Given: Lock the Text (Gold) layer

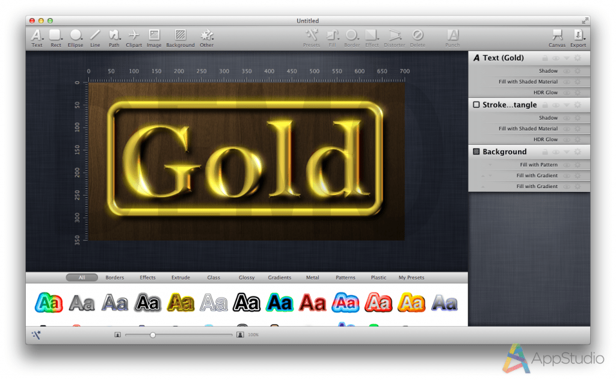Looking at the screenshot, I should [545, 58].
